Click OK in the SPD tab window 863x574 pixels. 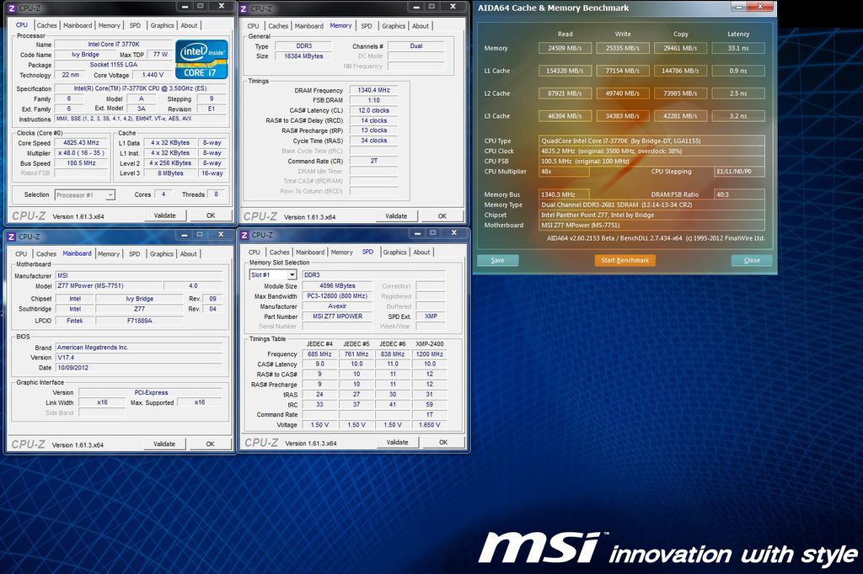(x=443, y=442)
